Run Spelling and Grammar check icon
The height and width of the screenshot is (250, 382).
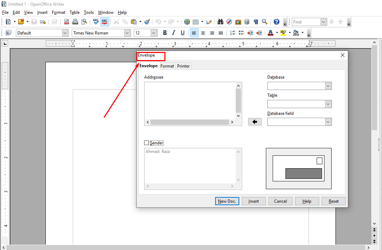(96, 22)
